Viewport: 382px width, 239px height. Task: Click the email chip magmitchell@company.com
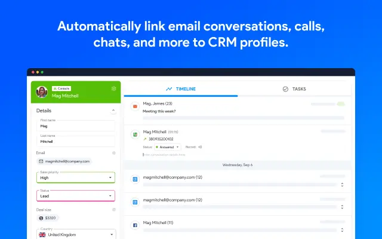(x=64, y=161)
